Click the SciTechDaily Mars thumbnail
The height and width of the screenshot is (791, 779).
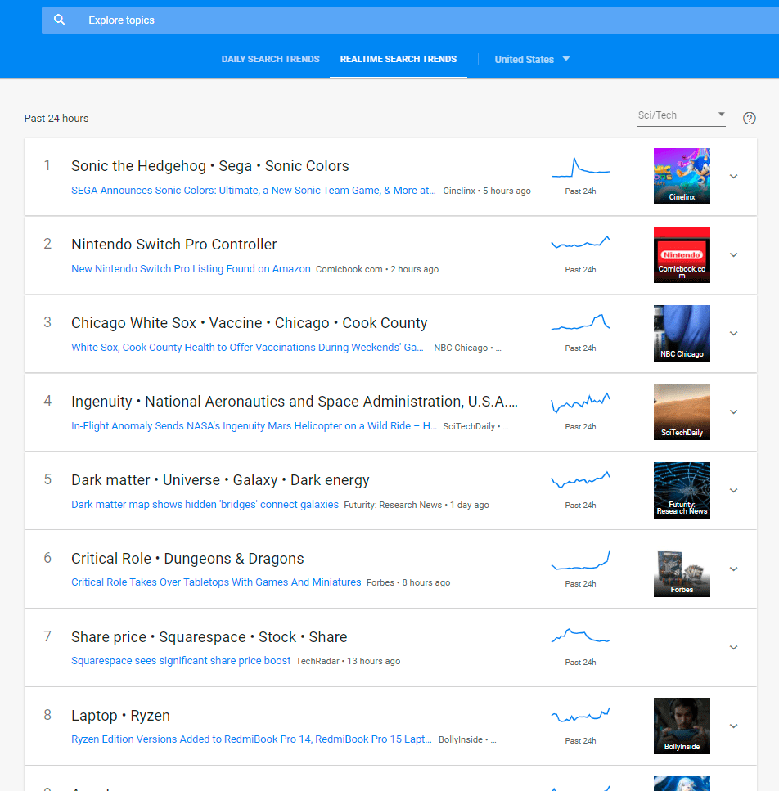point(682,411)
